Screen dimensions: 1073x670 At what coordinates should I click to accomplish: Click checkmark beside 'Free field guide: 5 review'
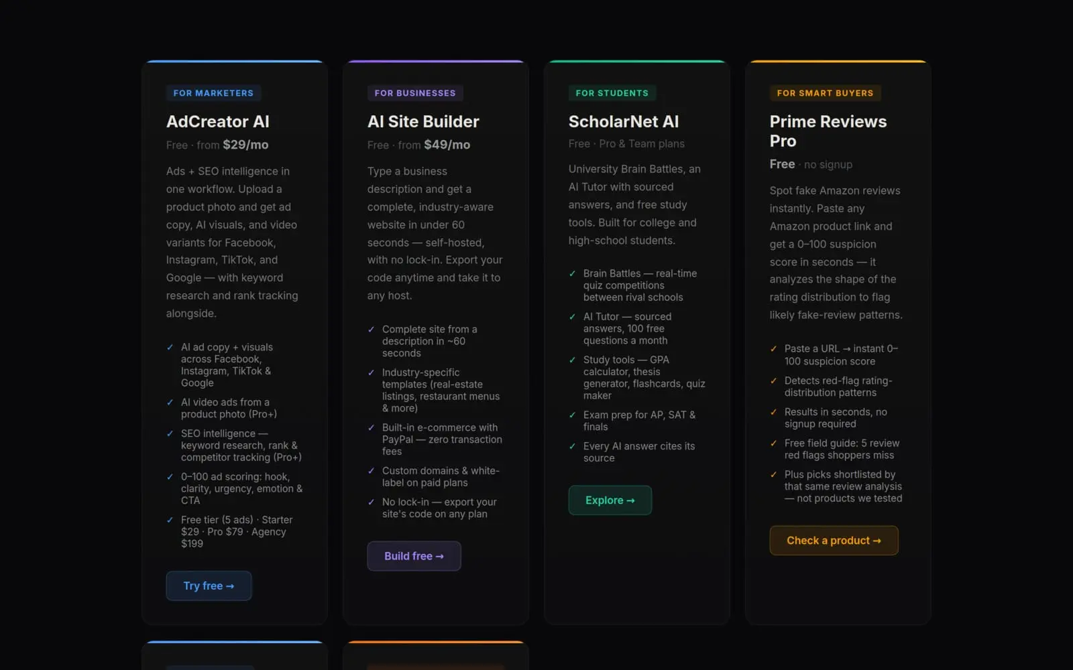774,443
